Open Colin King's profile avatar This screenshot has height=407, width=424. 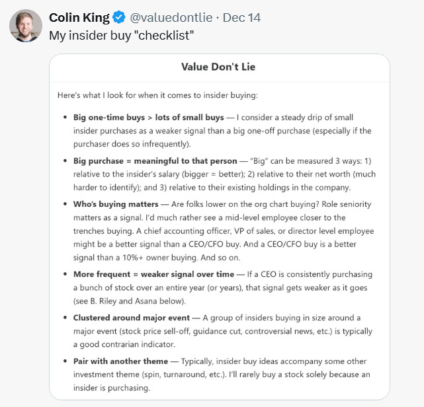(x=24, y=26)
